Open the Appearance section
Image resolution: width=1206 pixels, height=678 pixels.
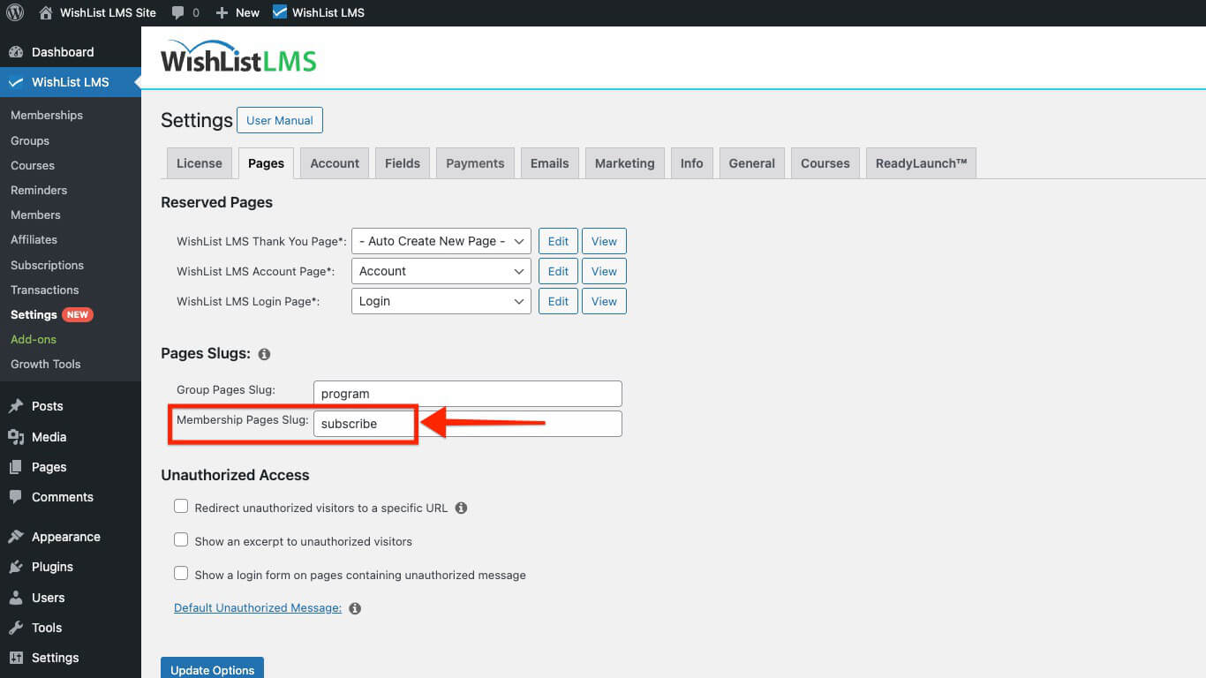[64, 536]
